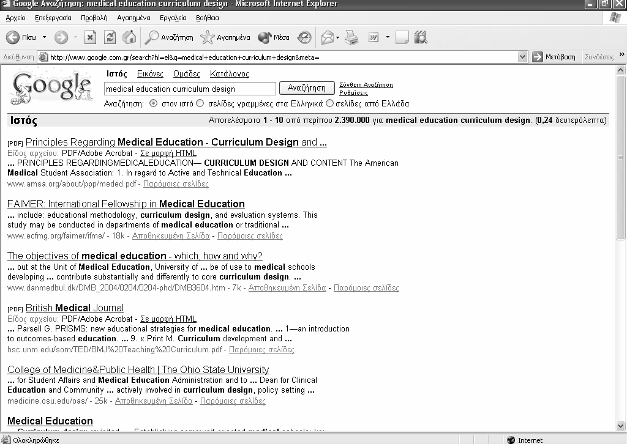Screen dimensions: 627x444
Task: View British Medical Journal Σε μορφή HTML
Action: (x=168, y=319)
